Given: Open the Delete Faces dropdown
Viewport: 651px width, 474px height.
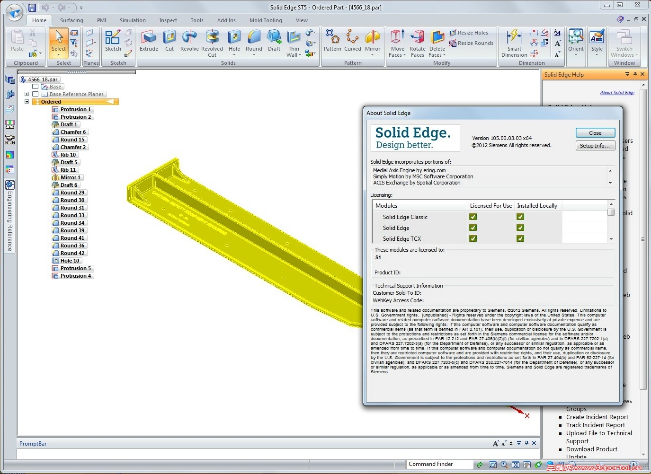Looking at the screenshot, I should (444, 55).
